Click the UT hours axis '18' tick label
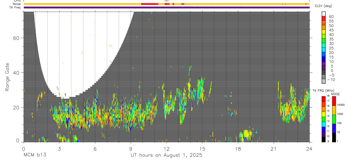 coord(238,149)
